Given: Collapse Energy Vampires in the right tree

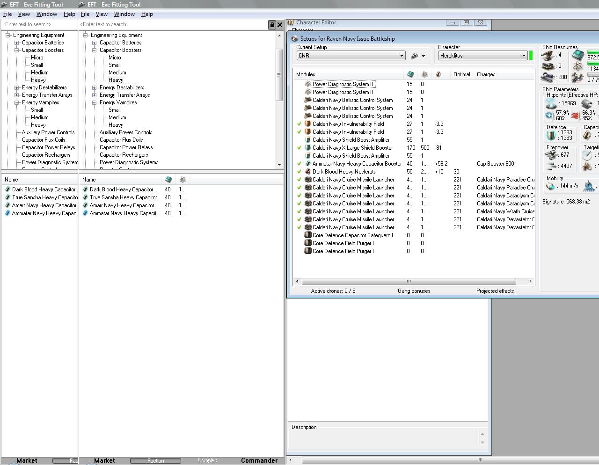Looking at the screenshot, I should (95, 102).
